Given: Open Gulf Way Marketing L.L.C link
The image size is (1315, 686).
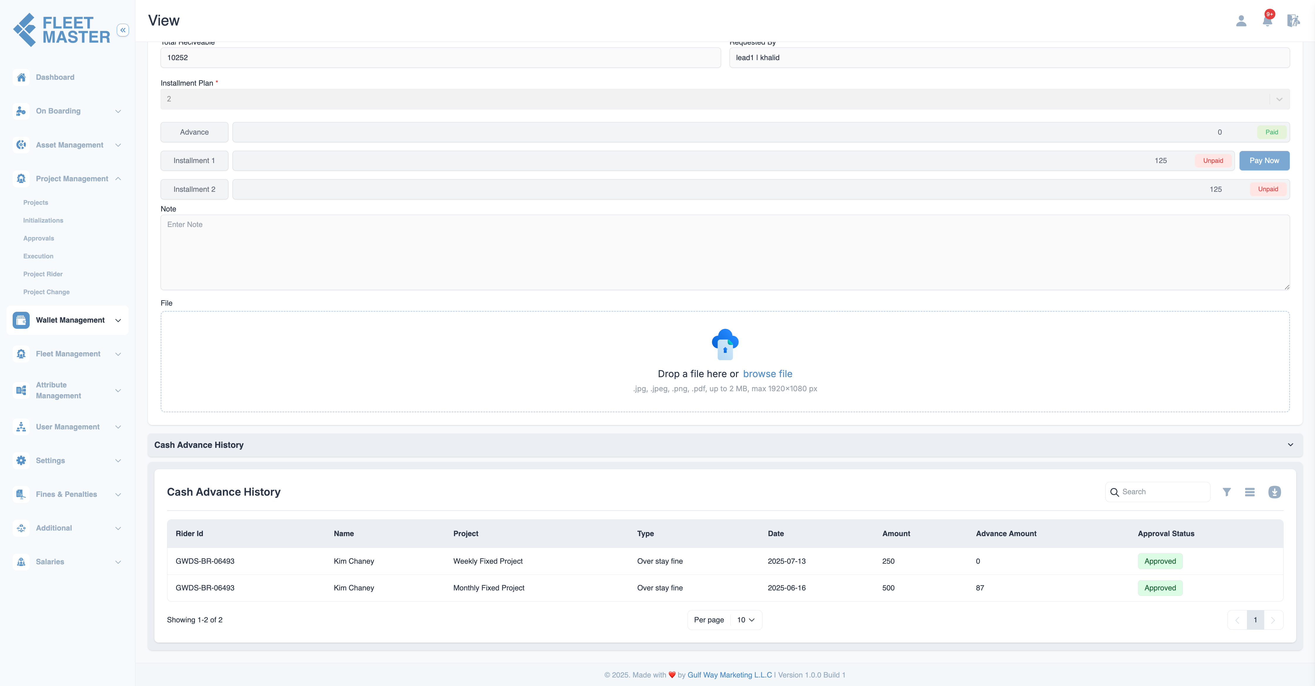Looking at the screenshot, I should point(730,675).
